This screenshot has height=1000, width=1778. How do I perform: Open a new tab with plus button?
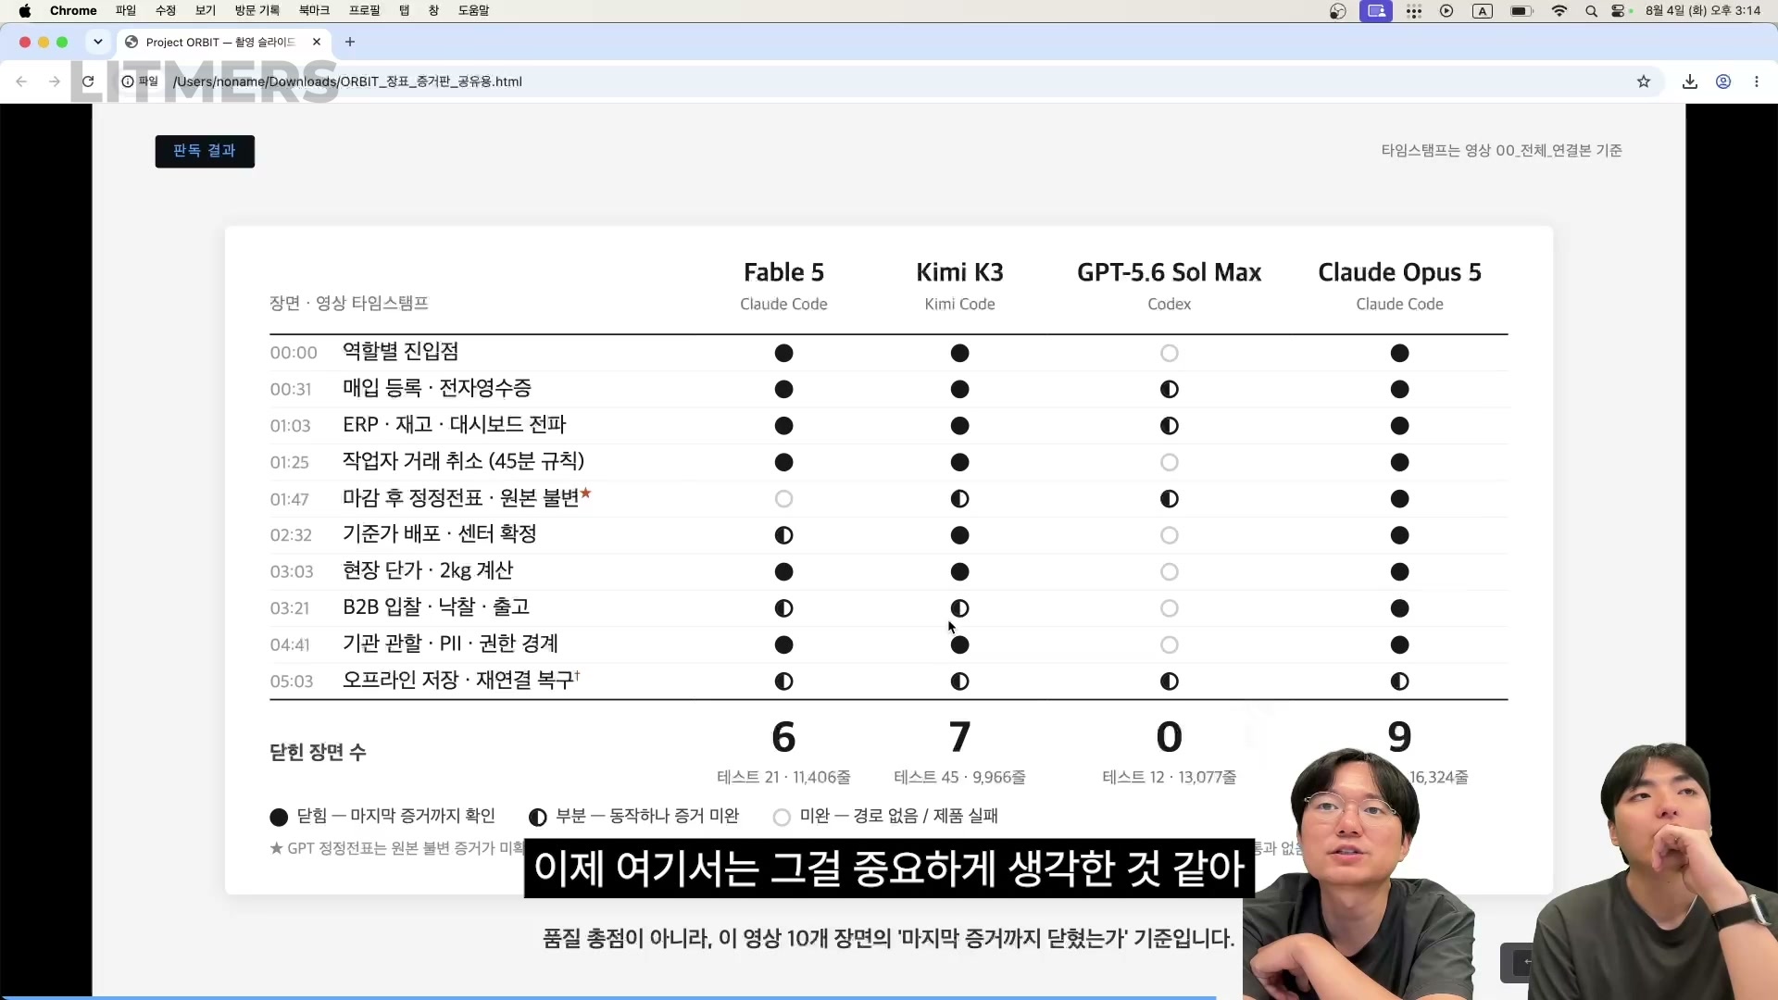coord(349,42)
